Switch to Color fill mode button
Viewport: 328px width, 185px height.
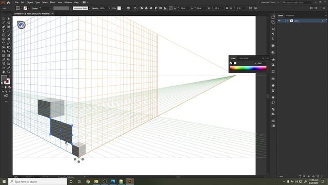3,87
